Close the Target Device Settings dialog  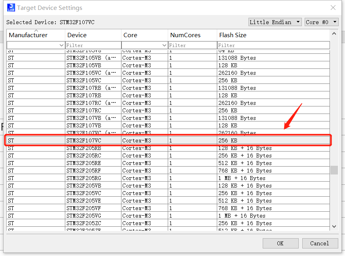[333, 8]
